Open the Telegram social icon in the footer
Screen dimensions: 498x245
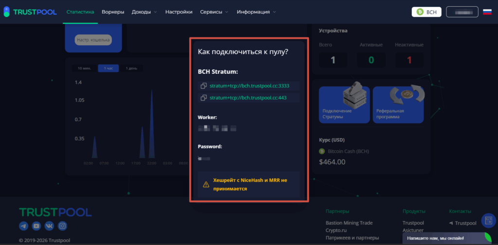point(23,226)
